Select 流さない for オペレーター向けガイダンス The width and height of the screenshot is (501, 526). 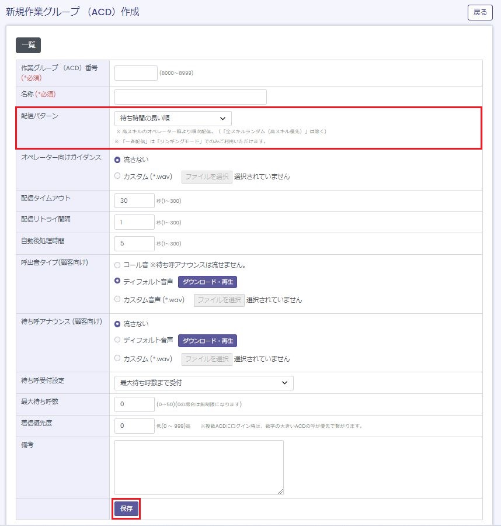pyautogui.click(x=118, y=159)
